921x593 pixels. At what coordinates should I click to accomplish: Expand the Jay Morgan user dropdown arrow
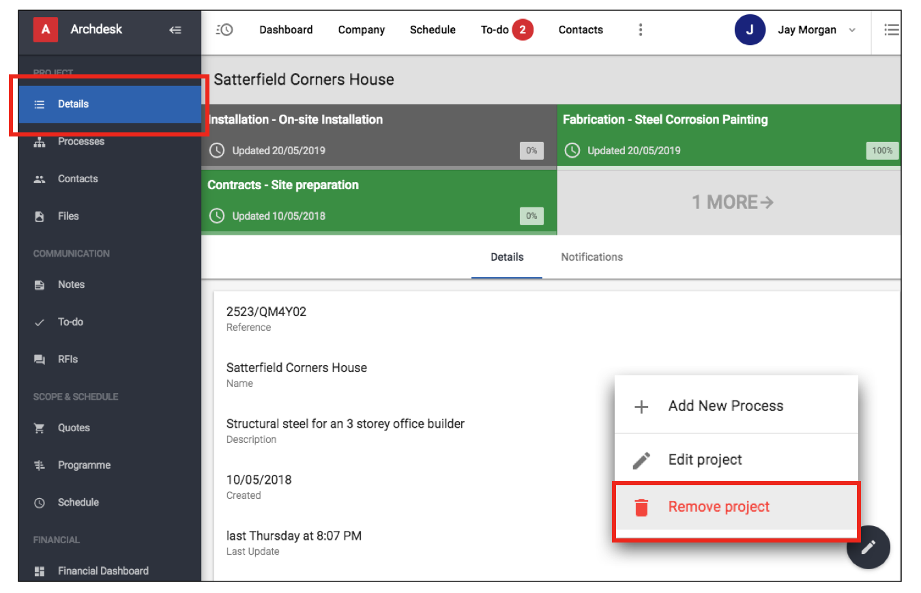(x=852, y=30)
